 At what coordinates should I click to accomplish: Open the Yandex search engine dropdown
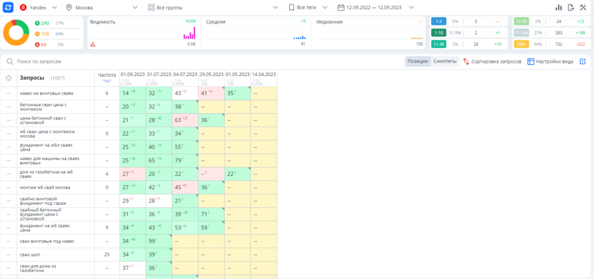click(x=38, y=7)
